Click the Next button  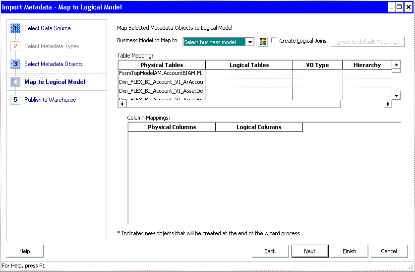tap(310, 251)
